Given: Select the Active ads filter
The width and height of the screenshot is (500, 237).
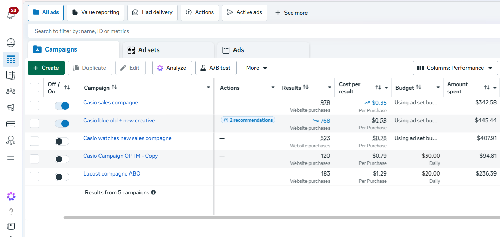Looking at the screenshot, I should click(x=244, y=12).
